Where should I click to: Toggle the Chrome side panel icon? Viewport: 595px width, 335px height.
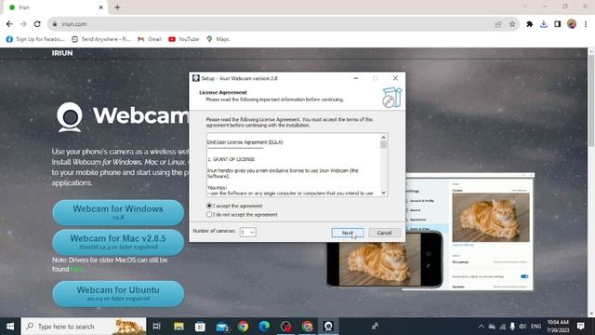click(558, 24)
